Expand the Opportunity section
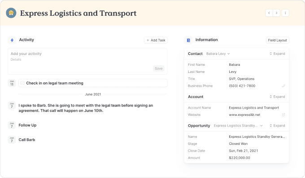 277,126
